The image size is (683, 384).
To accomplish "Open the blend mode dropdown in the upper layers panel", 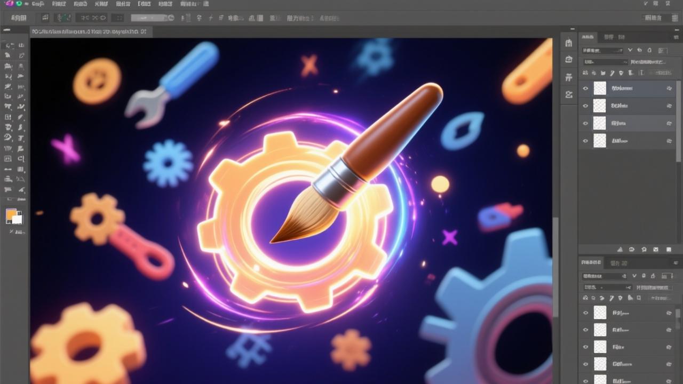I will pyautogui.click(x=597, y=62).
